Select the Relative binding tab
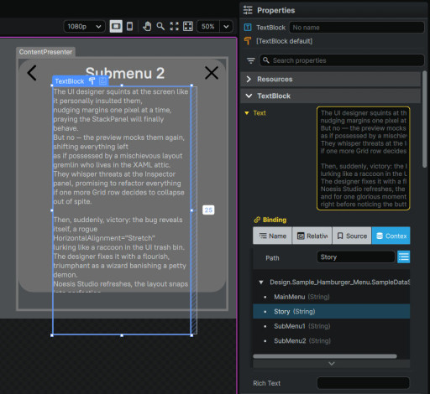This screenshot has width=430, height=394. click(x=312, y=236)
